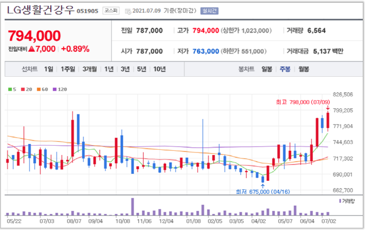Select the 1일 line chart period
The width and height of the screenshot is (366, 232).
click(x=48, y=69)
